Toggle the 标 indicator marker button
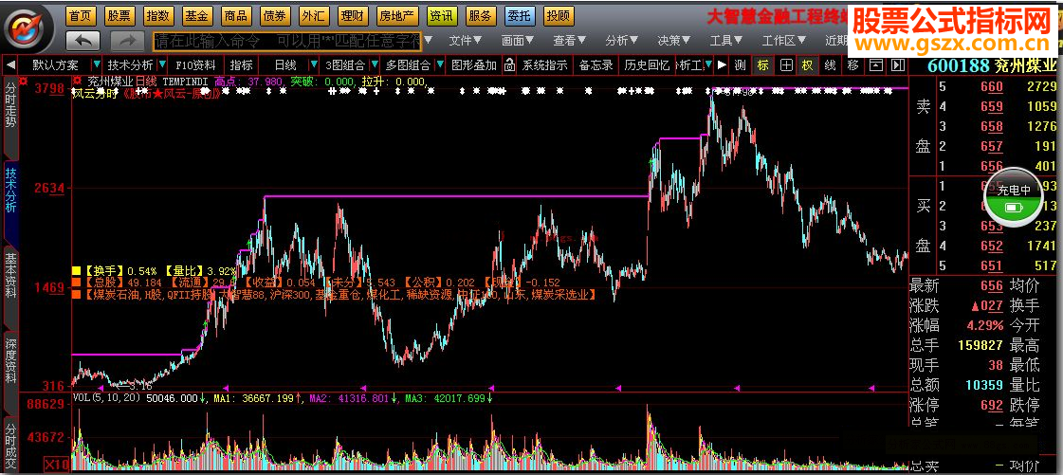This screenshot has height=475, width=1063. coord(762,65)
